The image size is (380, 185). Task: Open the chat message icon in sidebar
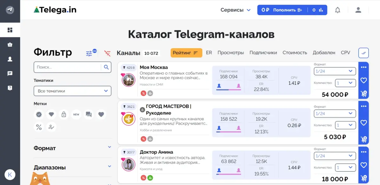pos(10,74)
